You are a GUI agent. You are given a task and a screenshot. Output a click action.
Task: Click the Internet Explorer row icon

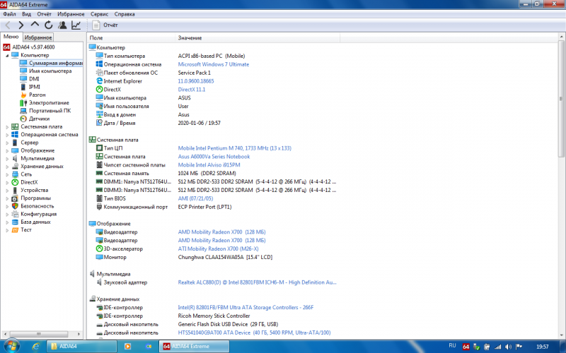pyautogui.click(x=99, y=81)
